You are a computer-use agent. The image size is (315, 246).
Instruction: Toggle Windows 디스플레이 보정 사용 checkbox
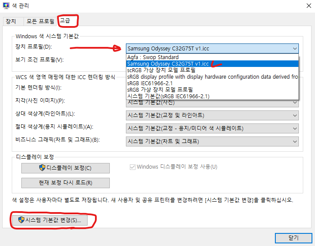click(x=132, y=167)
